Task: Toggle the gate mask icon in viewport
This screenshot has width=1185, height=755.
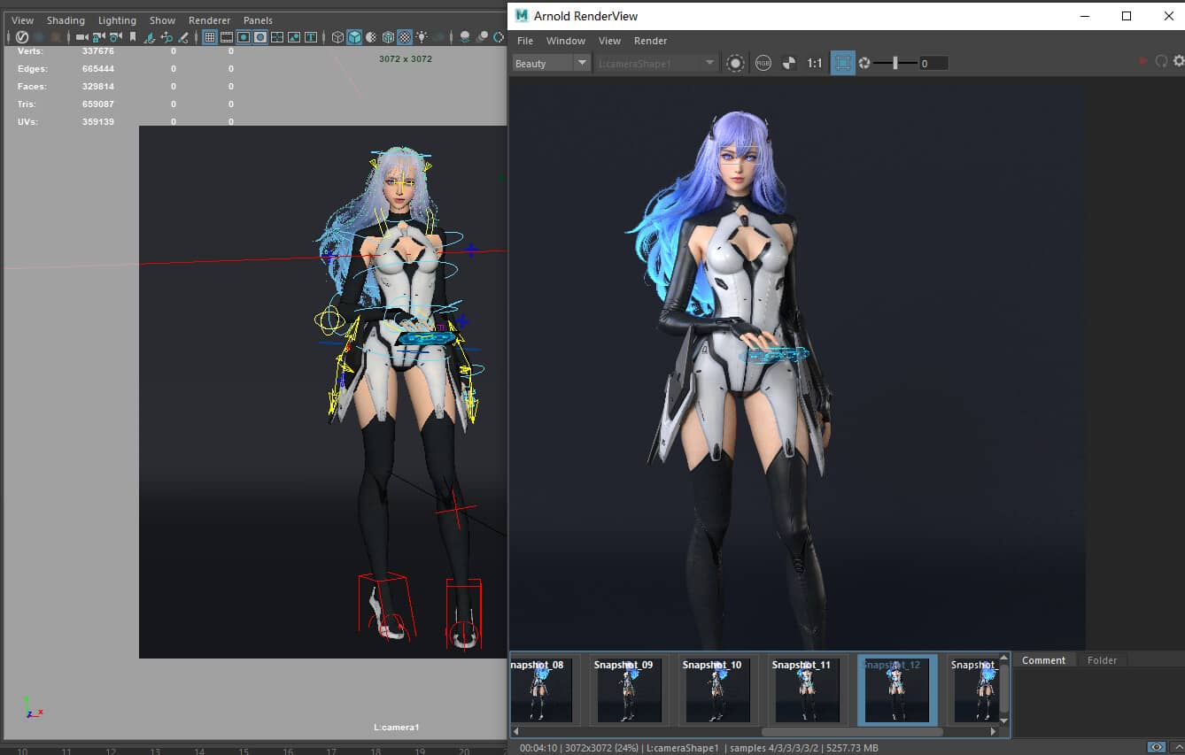Action: (x=259, y=37)
